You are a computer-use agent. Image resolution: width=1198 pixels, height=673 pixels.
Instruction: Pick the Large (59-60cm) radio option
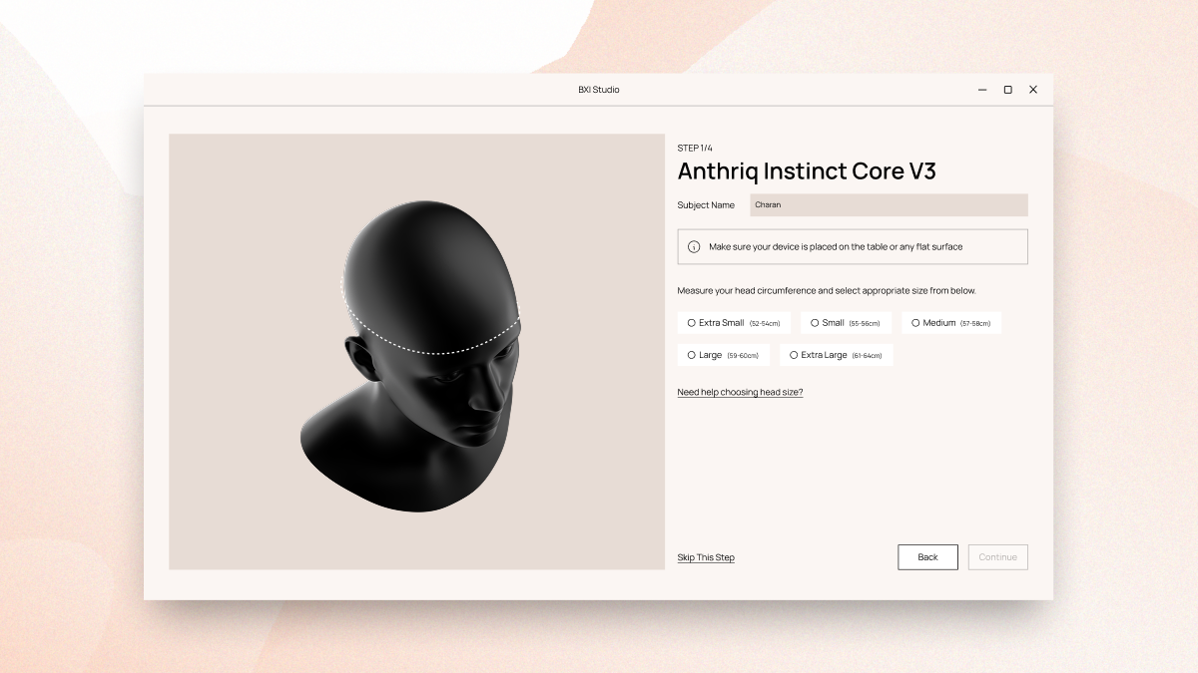click(692, 355)
